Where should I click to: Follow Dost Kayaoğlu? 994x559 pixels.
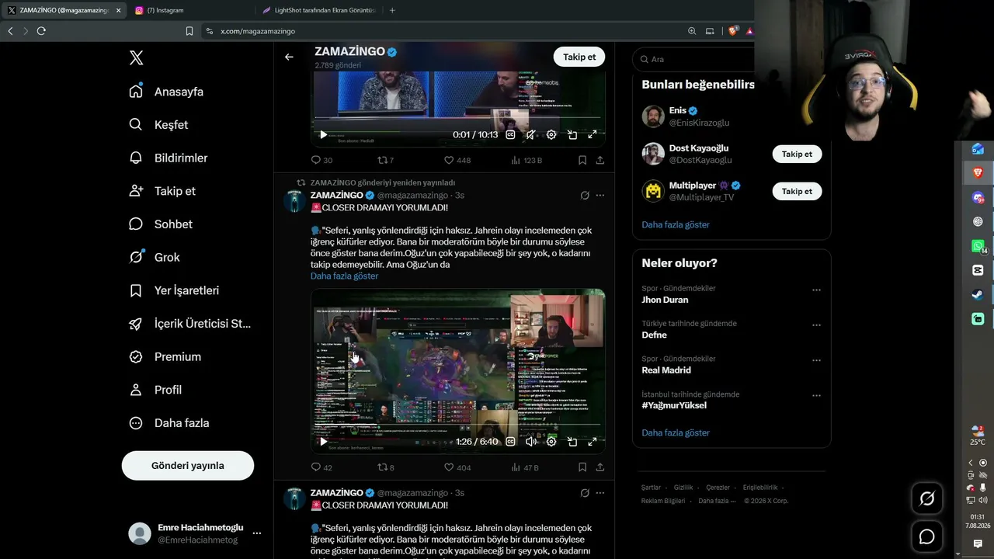797,154
